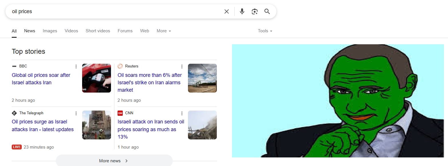Select the All tab
Image resolution: width=448 pixels, height=166 pixels.
(x=14, y=31)
